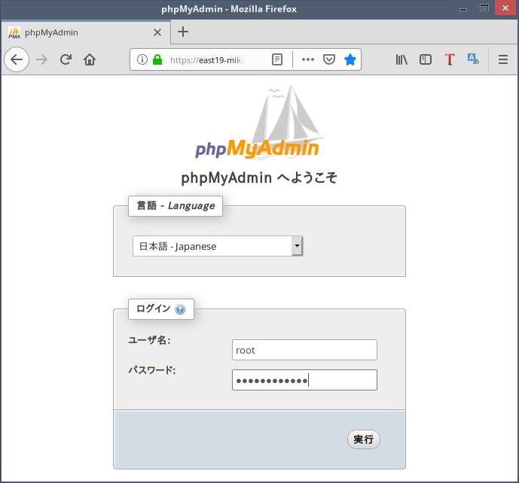The image size is (519, 483).
Task: Open page actions three-dots menu
Action: pyautogui.click(x=308, y=59)
